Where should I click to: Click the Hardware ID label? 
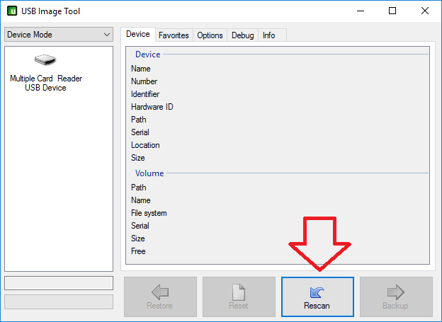coord(152,107)
